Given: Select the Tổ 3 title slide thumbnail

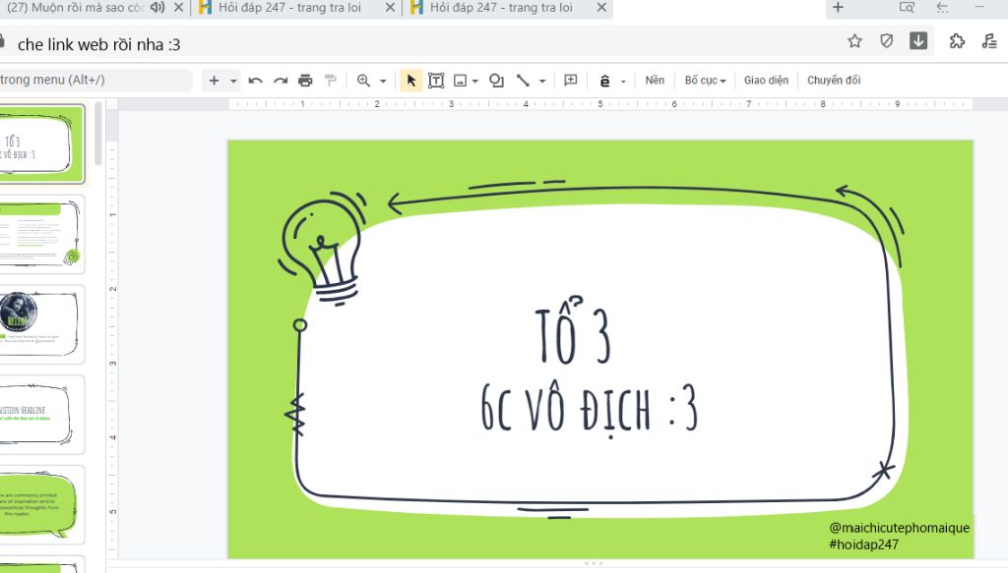Looking at the screenshot, I should 41,144.
